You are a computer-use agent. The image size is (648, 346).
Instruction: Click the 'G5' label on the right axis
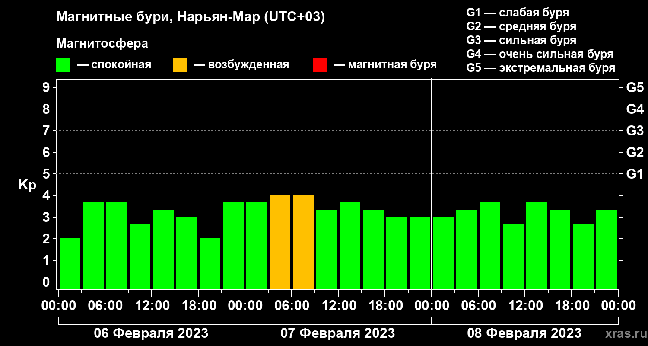[x=635, y=87]
